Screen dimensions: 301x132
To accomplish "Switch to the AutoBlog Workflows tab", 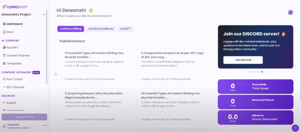I will (x=101, y=29).
